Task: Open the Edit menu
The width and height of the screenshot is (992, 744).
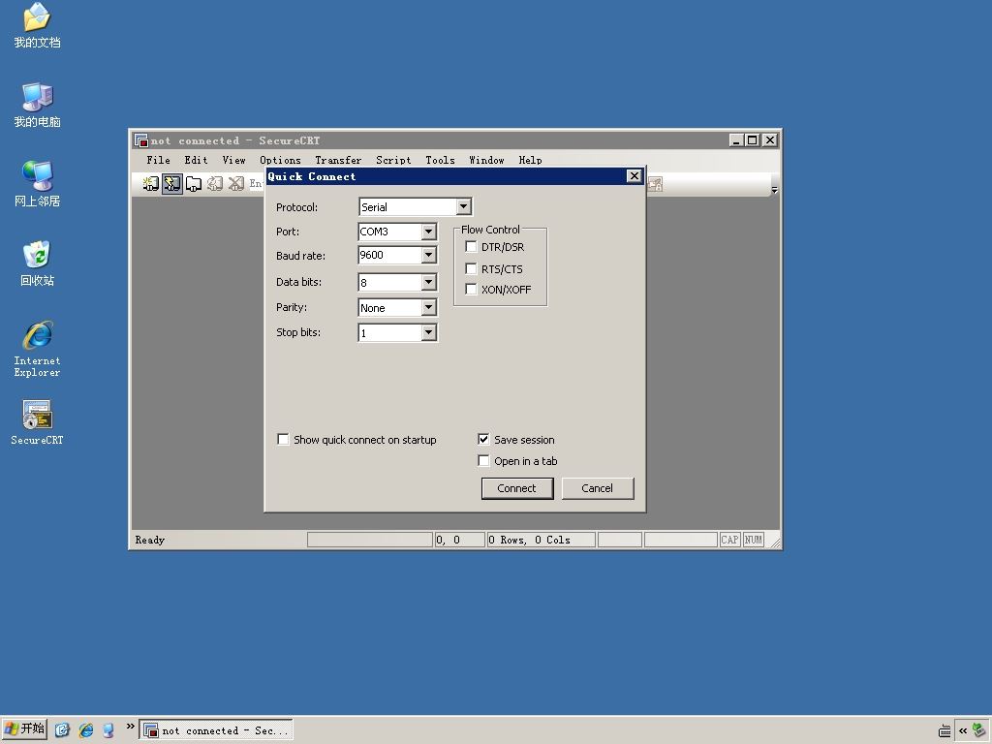Action: point(196,160)
